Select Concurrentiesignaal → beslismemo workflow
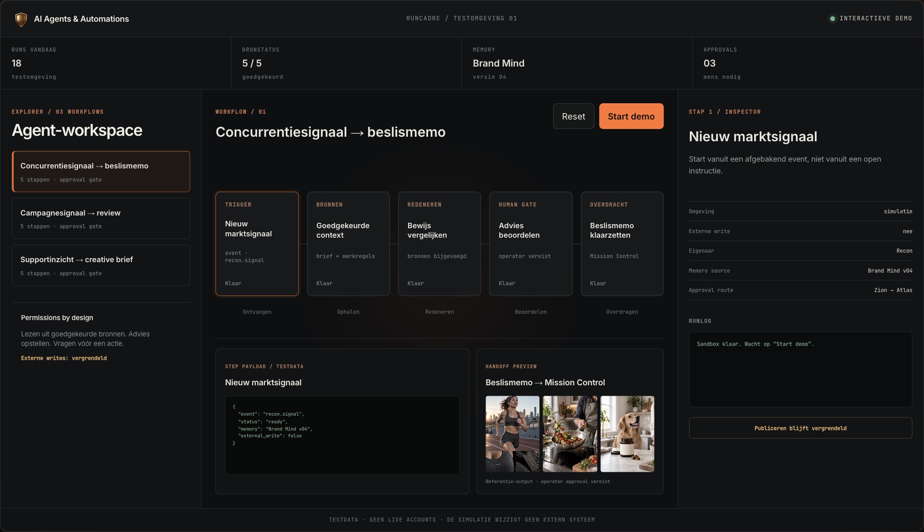Screen dimensions: 924x532 point(101,172)
